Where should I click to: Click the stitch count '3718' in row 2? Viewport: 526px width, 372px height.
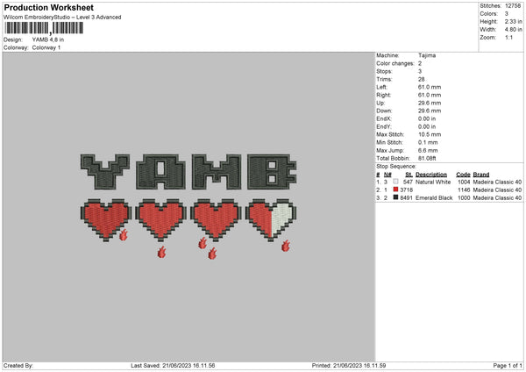point(406,190)
